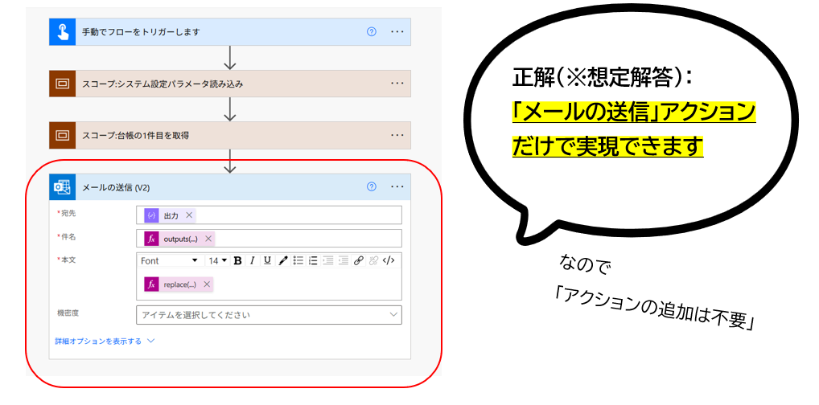Image resolution: width=819 pixels, height=405 pixels.
Task: Expand the 機密度 item selection dropdown
Action: (x=269, y=315)
